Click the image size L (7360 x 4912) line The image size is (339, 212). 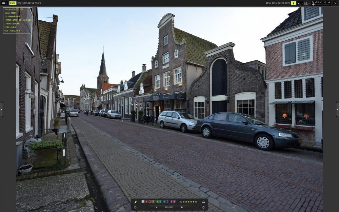(x=18, y=20)
